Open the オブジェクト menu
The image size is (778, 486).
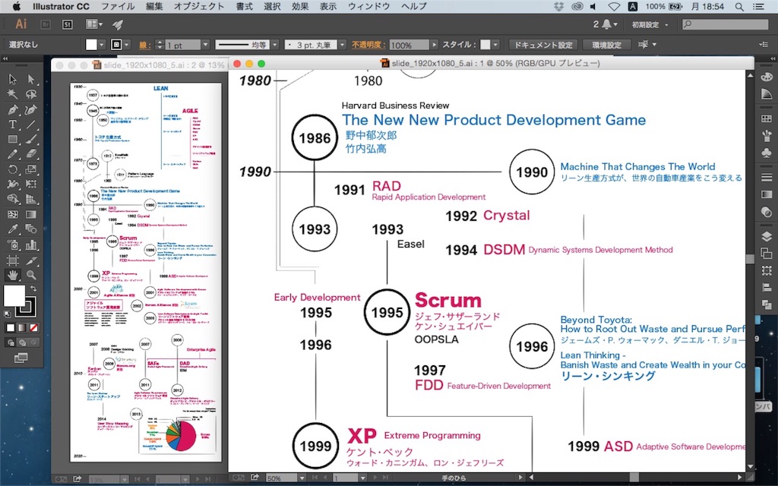[x=198, y=6]
